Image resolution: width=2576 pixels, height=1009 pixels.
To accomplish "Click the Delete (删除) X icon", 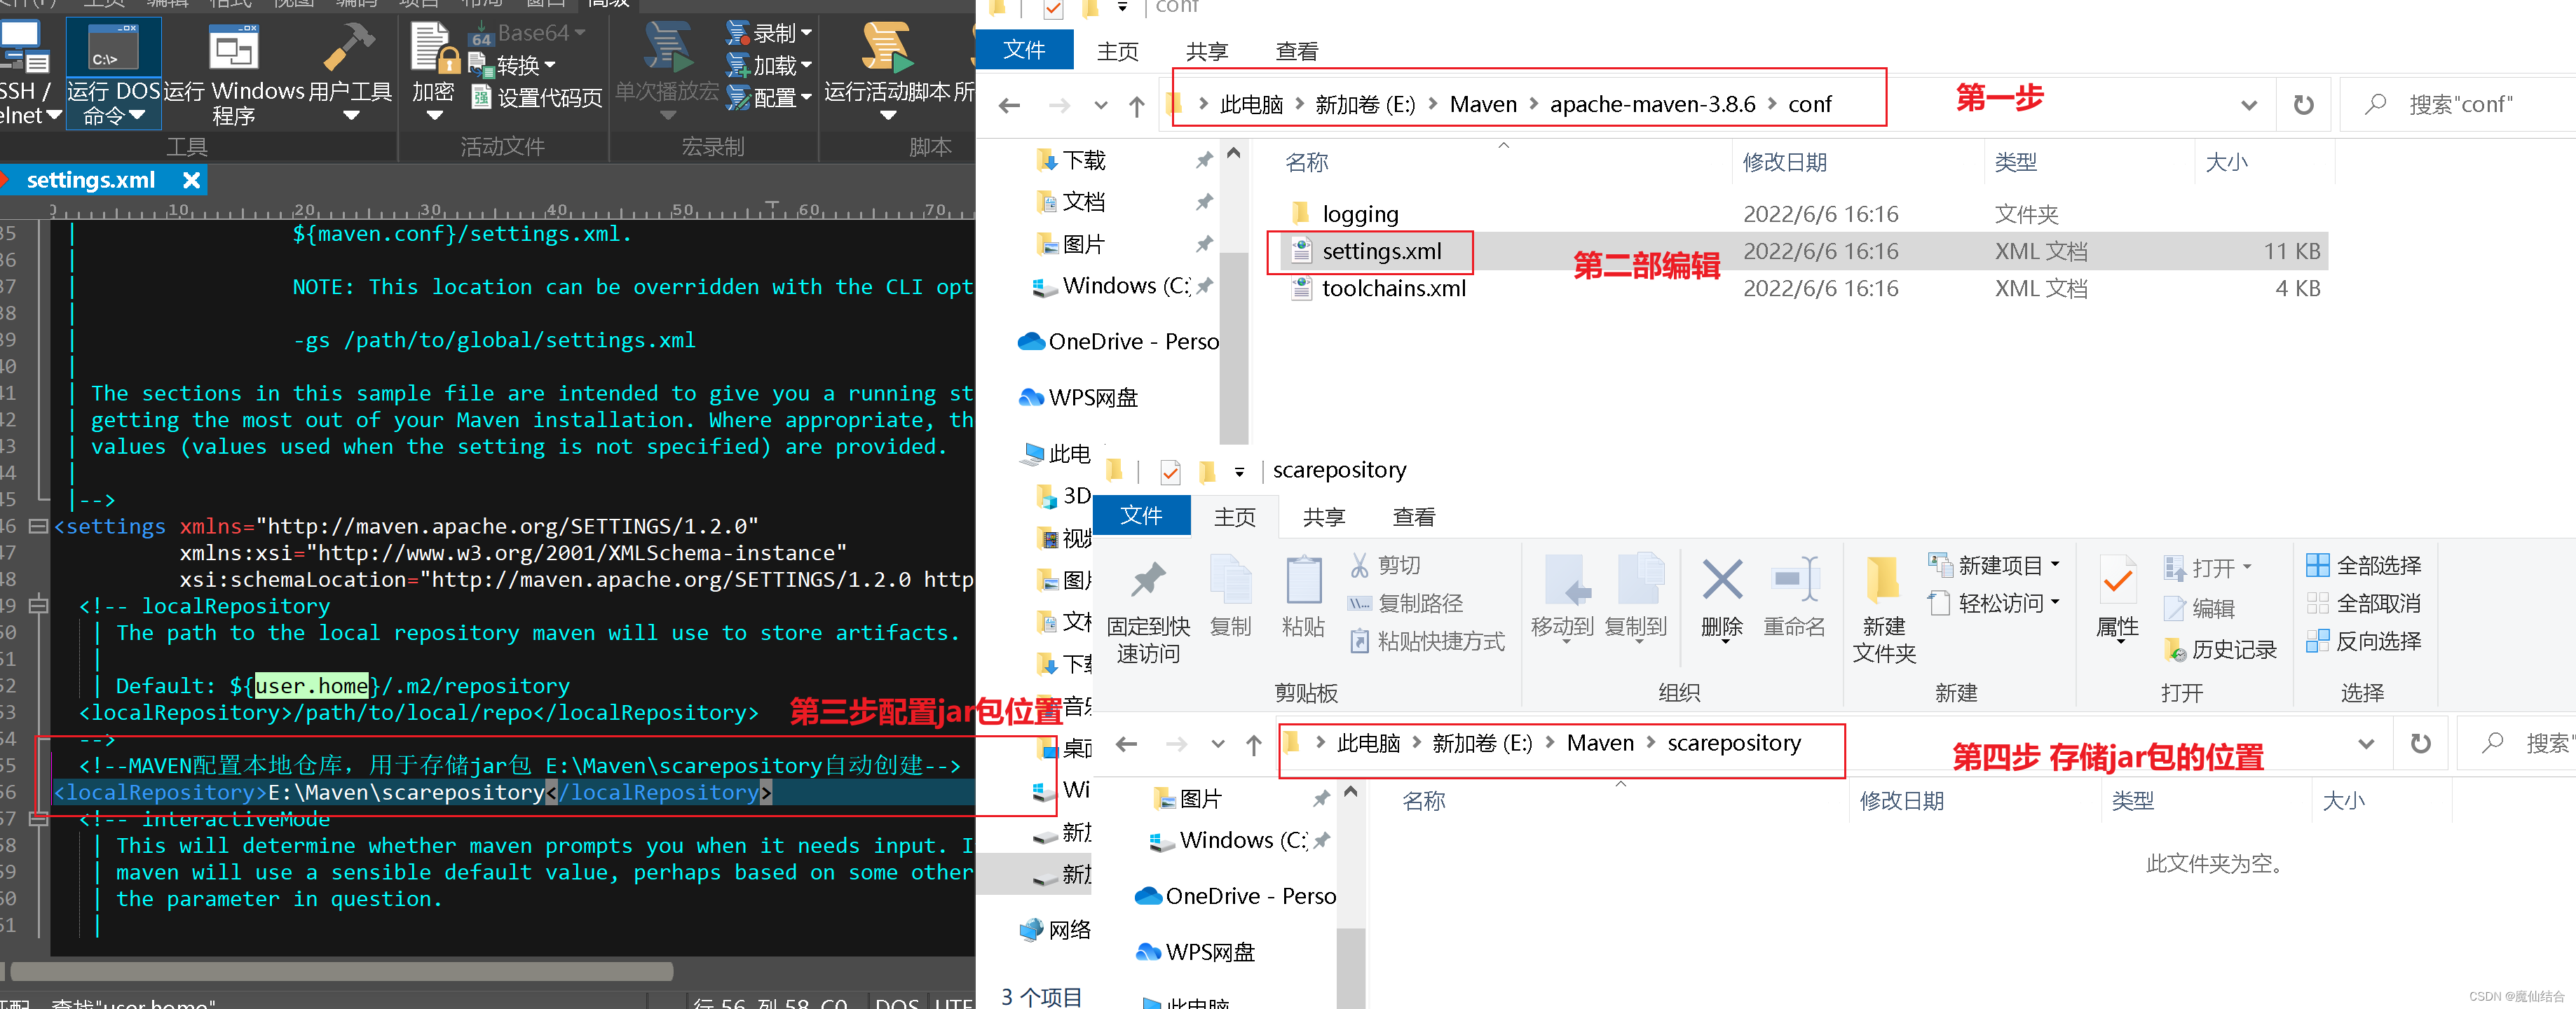I will 1722,580.
